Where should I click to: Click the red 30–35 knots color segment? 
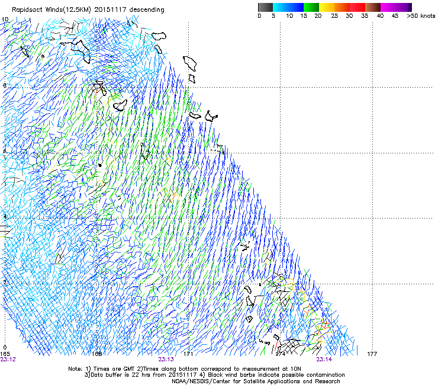click(358, 7)
